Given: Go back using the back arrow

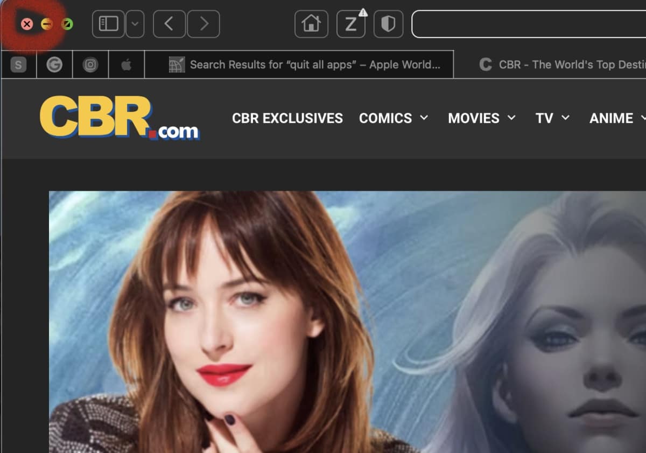Looking at the screenshot, I should pos(169,24).
